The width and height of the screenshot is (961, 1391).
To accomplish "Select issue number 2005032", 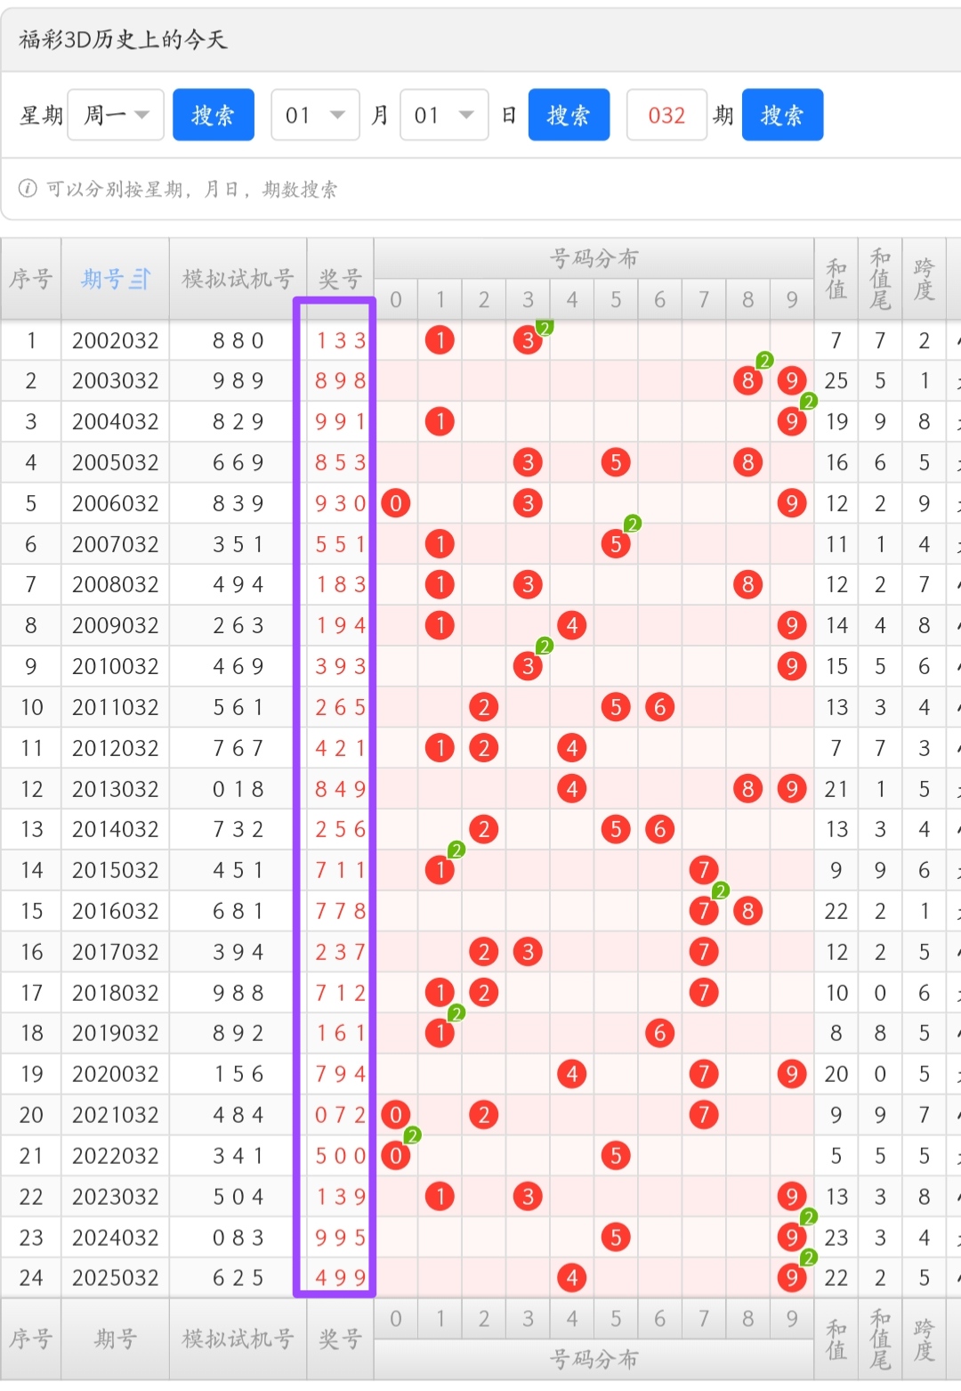I will coord(116,462).
